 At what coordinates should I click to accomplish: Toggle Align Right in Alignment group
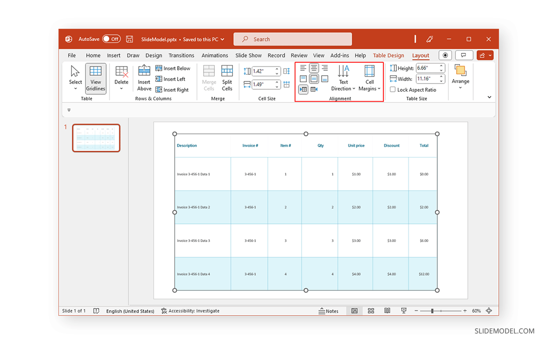pyautogui.click(x=324, y=68)
